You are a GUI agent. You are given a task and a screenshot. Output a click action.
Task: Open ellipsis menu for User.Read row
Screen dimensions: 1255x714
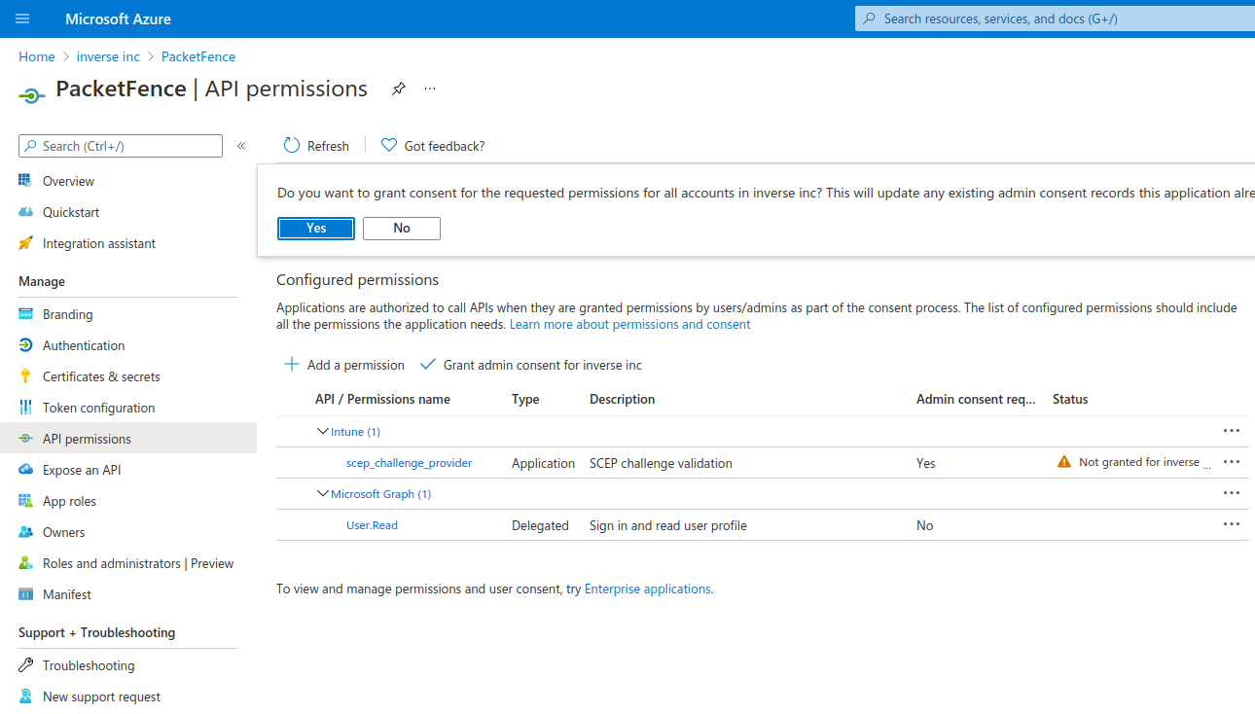(1231, 524)
